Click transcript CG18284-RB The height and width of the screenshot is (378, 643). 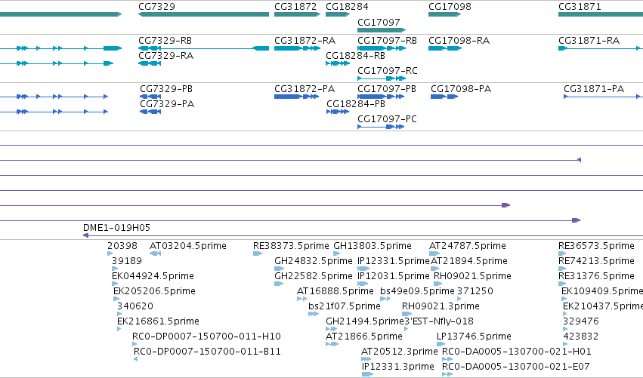pos(338,63)
